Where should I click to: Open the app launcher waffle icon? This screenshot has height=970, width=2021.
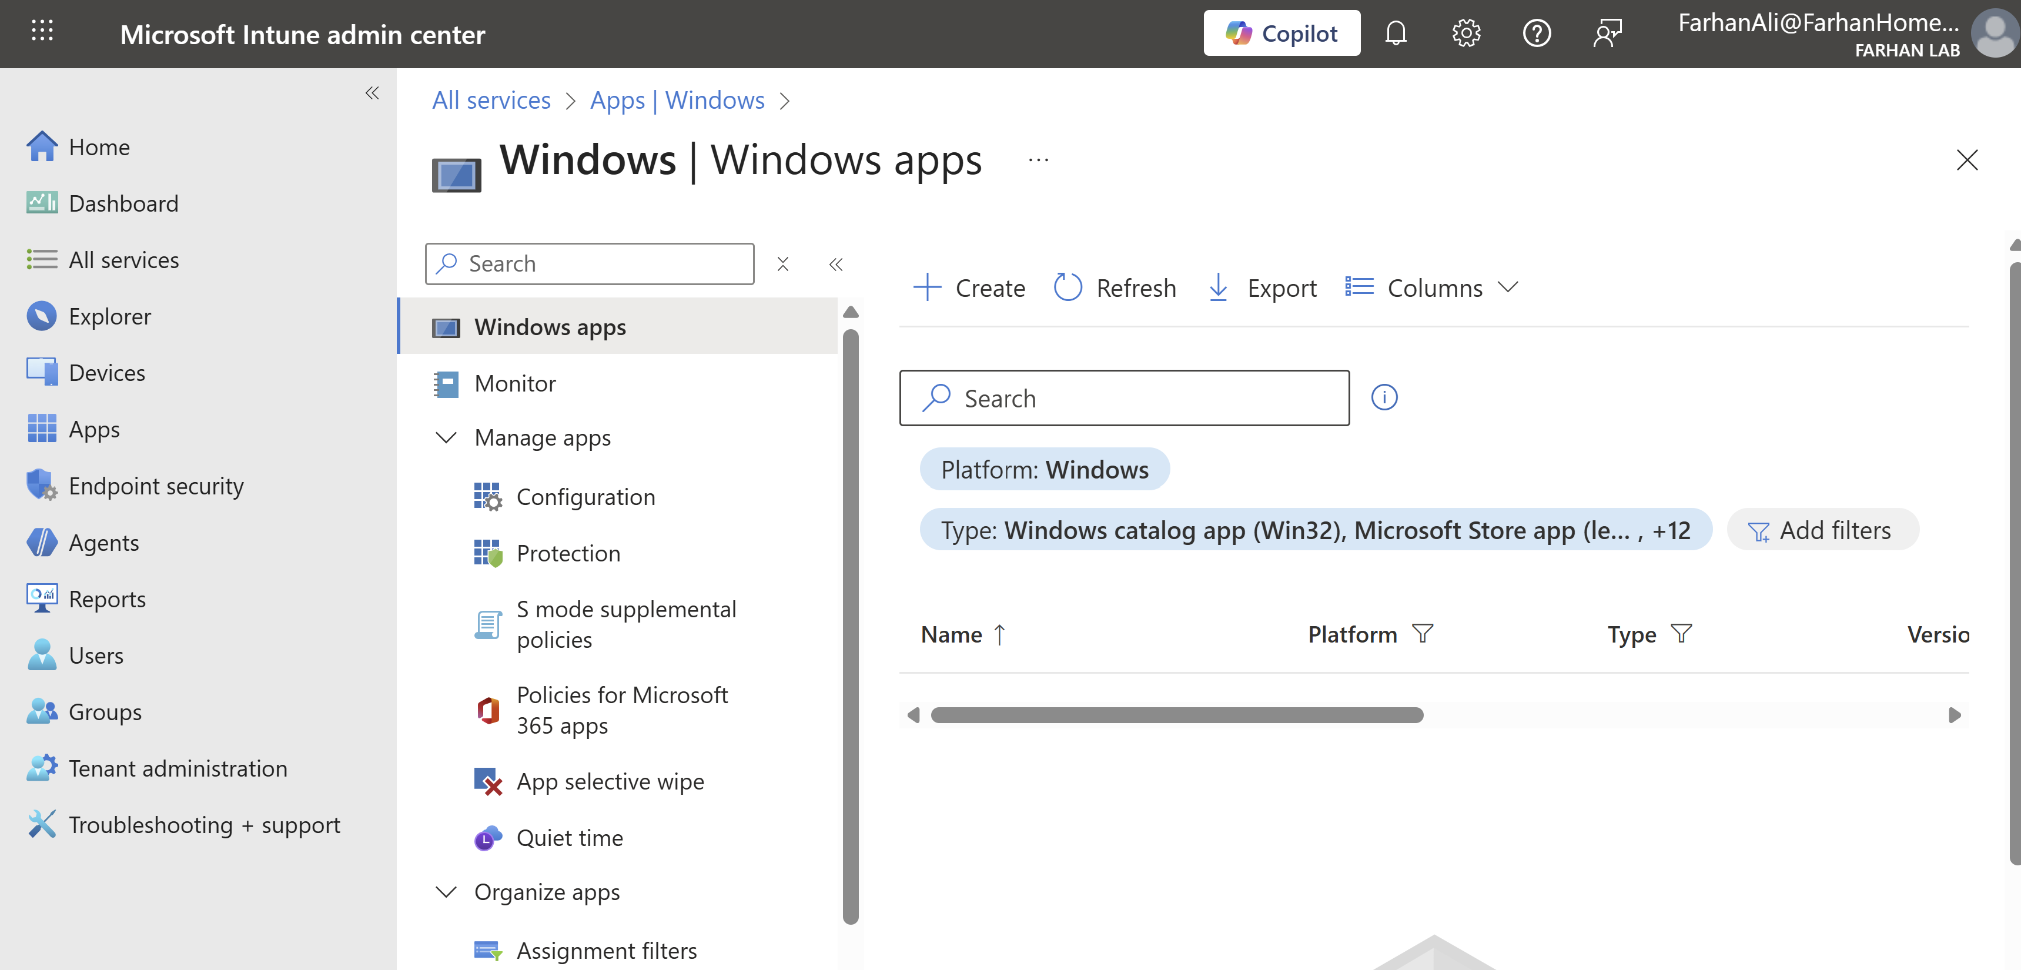[42, 31]
